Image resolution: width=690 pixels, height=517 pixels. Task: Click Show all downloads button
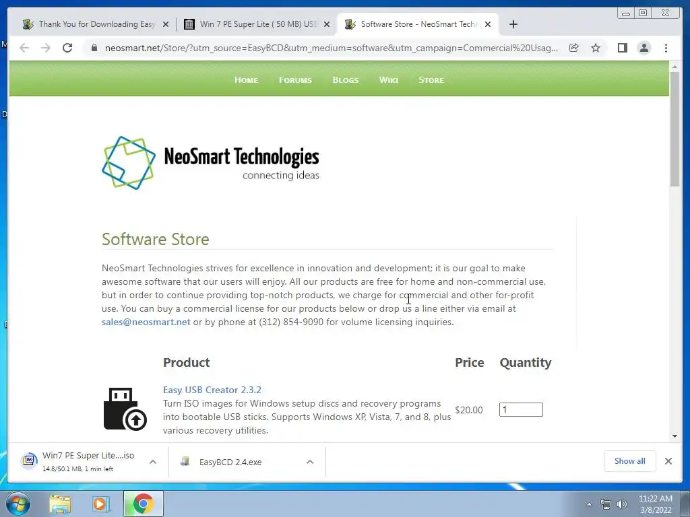630,461
